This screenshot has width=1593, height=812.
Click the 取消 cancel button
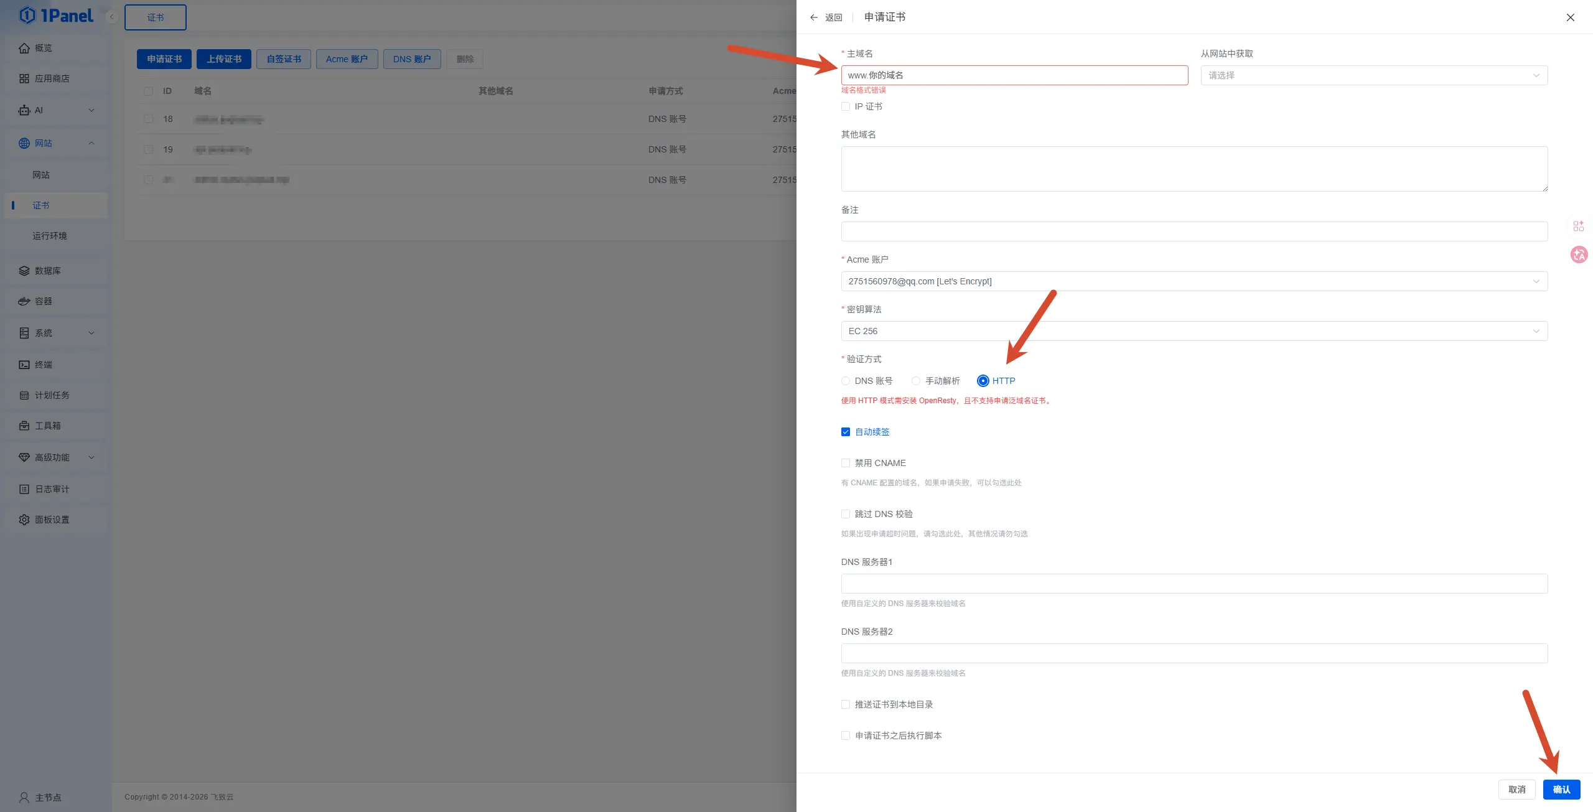coord(1516,790)
